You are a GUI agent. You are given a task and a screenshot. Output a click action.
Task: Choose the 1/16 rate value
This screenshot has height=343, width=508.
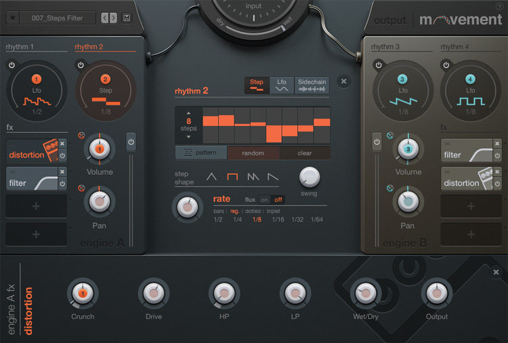pos(278,220)
